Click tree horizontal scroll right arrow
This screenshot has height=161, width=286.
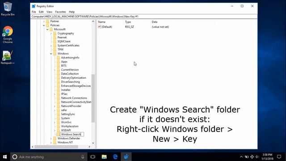point(89,147)
